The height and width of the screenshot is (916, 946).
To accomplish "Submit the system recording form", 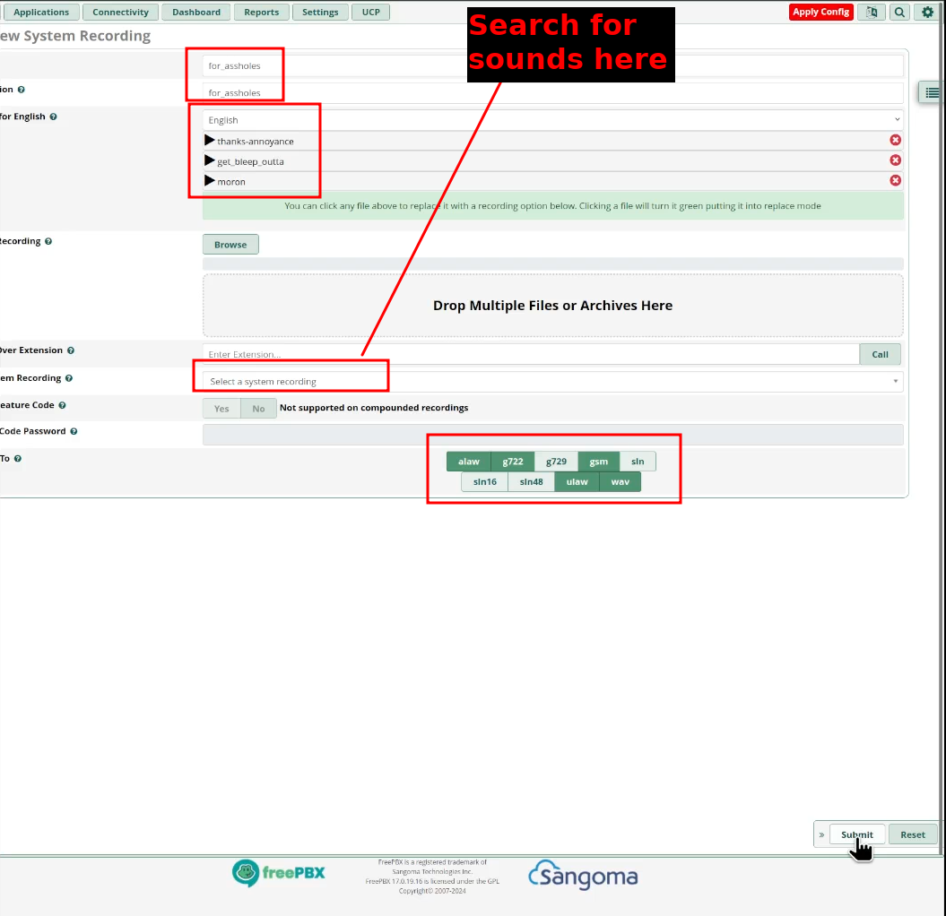I will coord(856,834).
